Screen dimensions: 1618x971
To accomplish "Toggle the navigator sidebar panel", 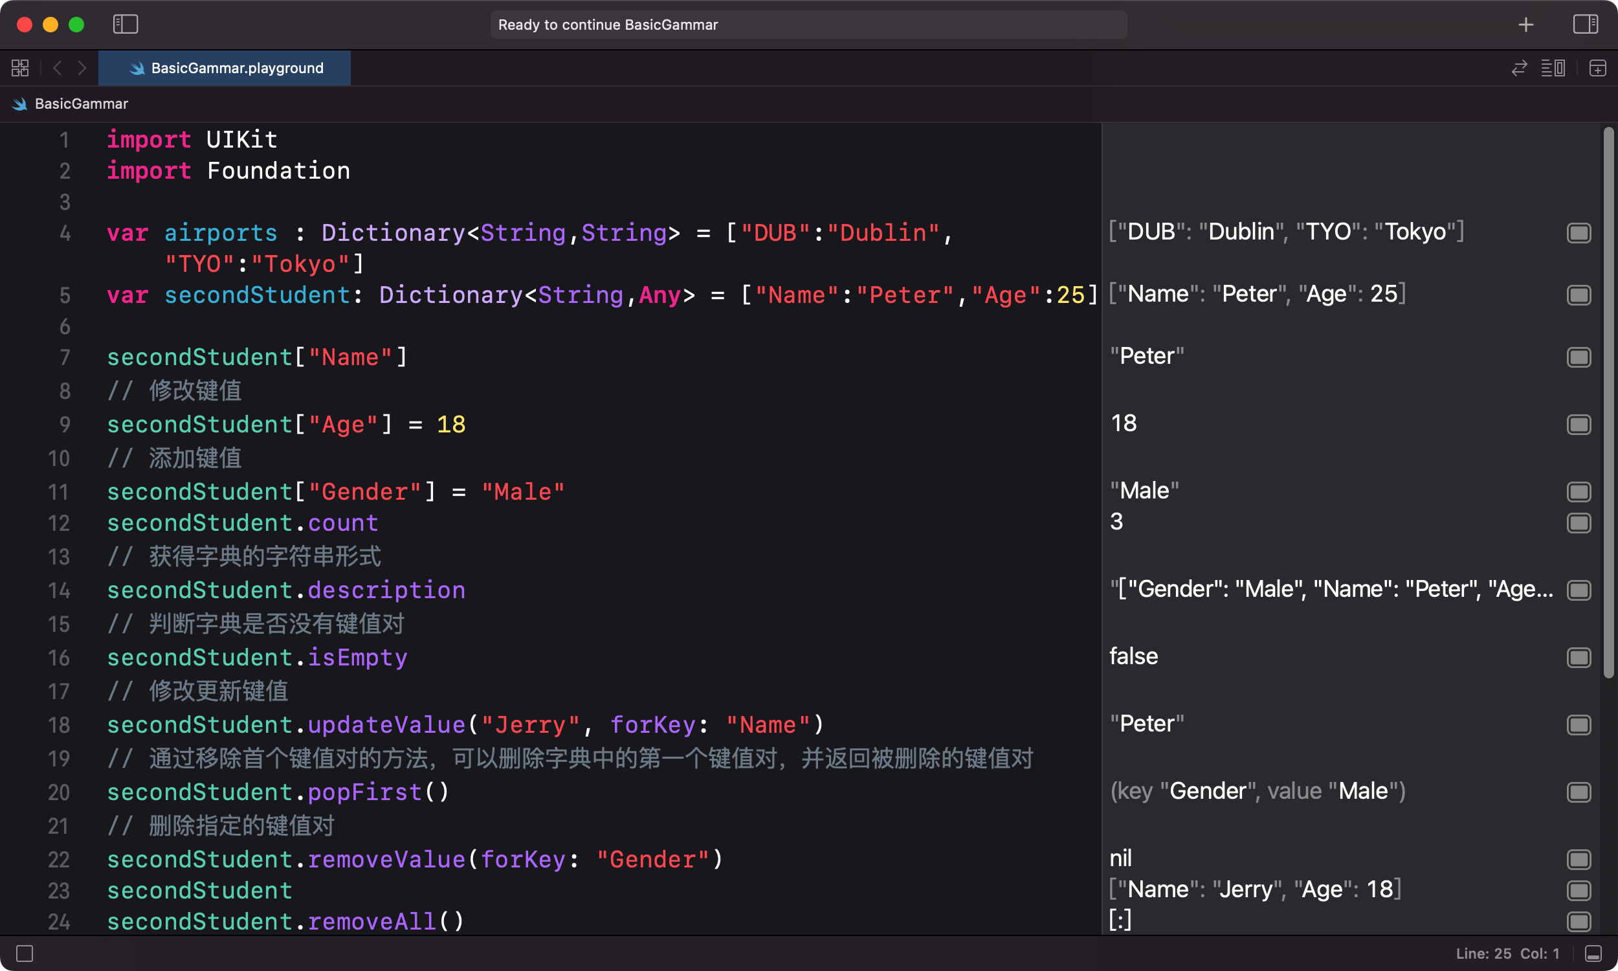I will (x=125, y=25).
